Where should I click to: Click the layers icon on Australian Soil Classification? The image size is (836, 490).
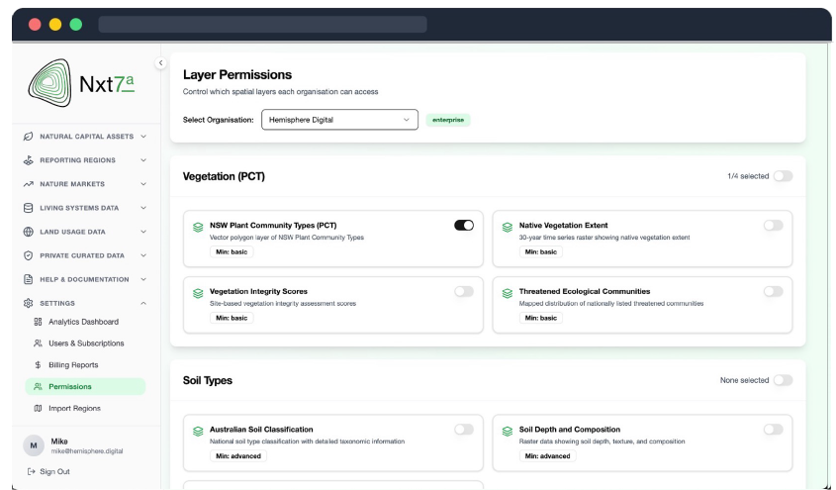pos(198,431)
